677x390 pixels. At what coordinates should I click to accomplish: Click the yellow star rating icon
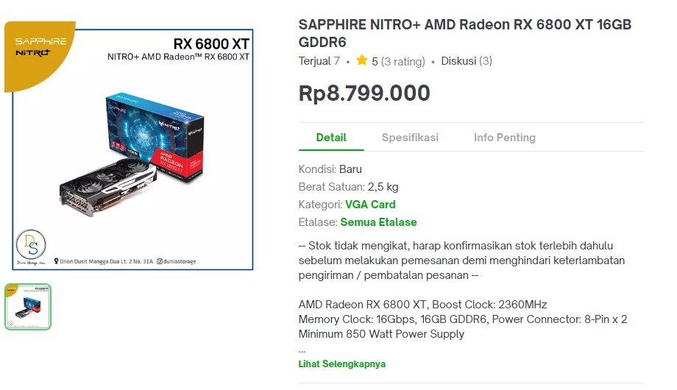click(362, 61)
